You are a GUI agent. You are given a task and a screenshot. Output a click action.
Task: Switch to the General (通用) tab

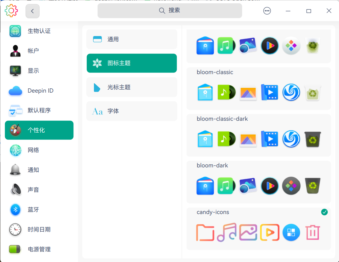pos(132,39)
